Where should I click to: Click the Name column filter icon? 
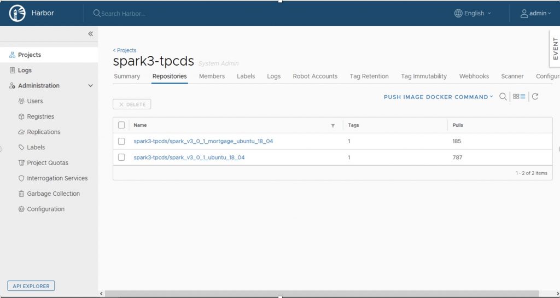(x=333, y=126)
